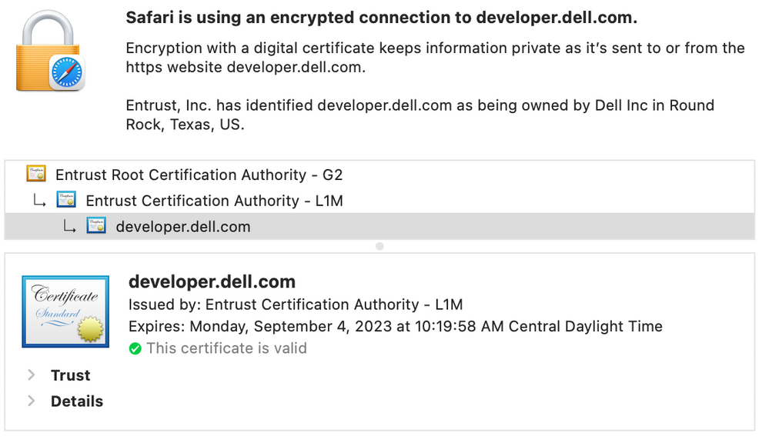Click the child arrow beside developer.dell.com row

(69, 226)
